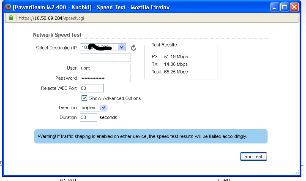Click the User field containing ubnt
The height and width of the screenshot is (181, 306).
(105, 68)
